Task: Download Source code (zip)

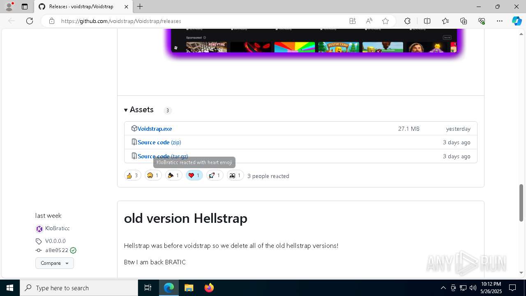Action: (x=159, y=142)
